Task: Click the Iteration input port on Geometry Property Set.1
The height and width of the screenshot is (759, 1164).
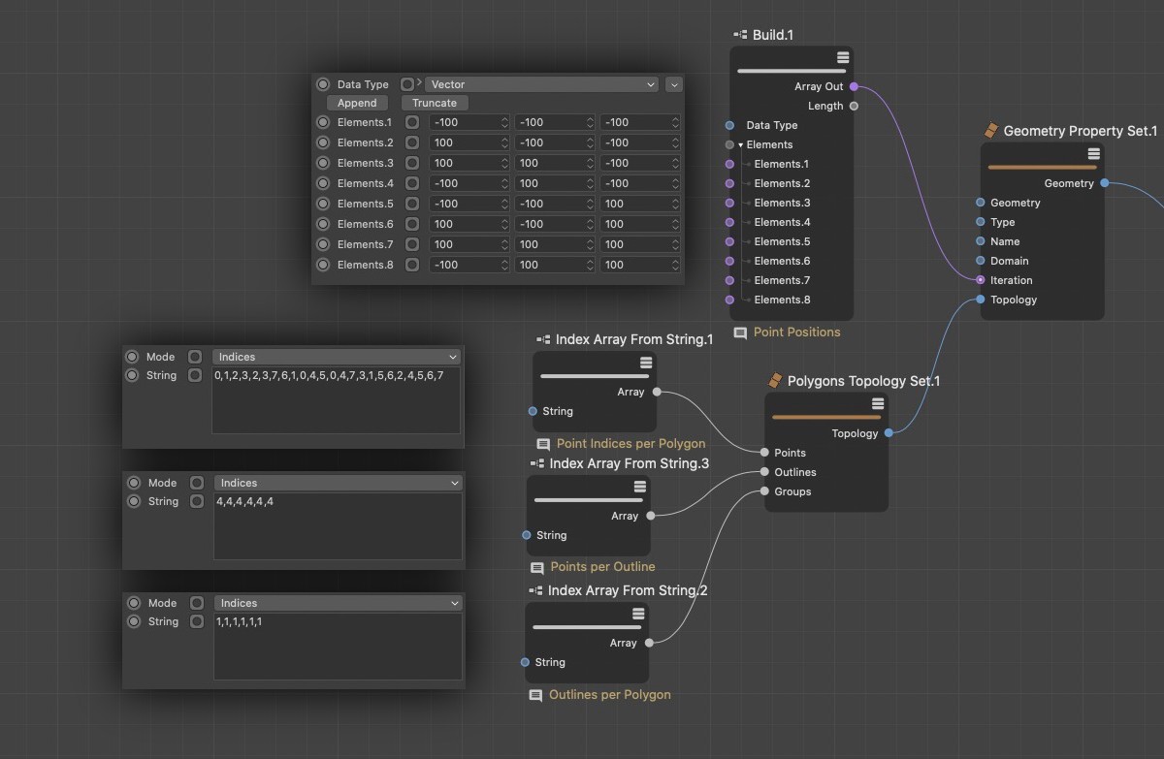Action: coord(981,280)
